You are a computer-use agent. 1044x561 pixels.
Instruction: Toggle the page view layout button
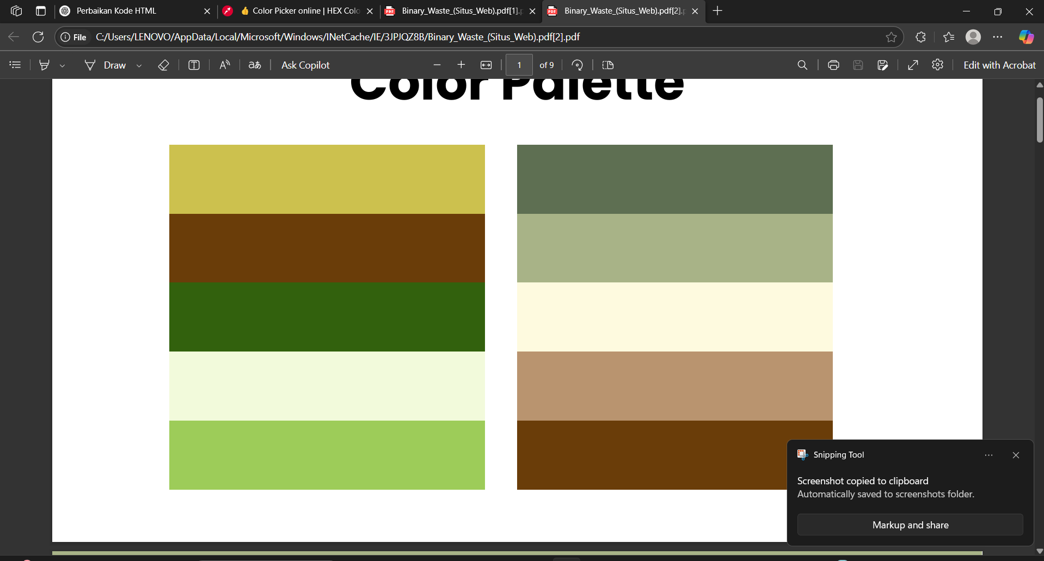pyautogui.click(x=608, y=65)
